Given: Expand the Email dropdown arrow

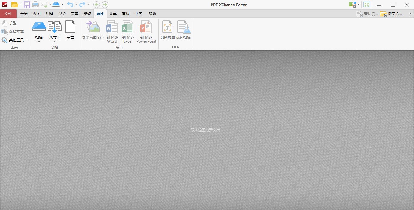Looking at the screenshot, I should pos(50,5).
